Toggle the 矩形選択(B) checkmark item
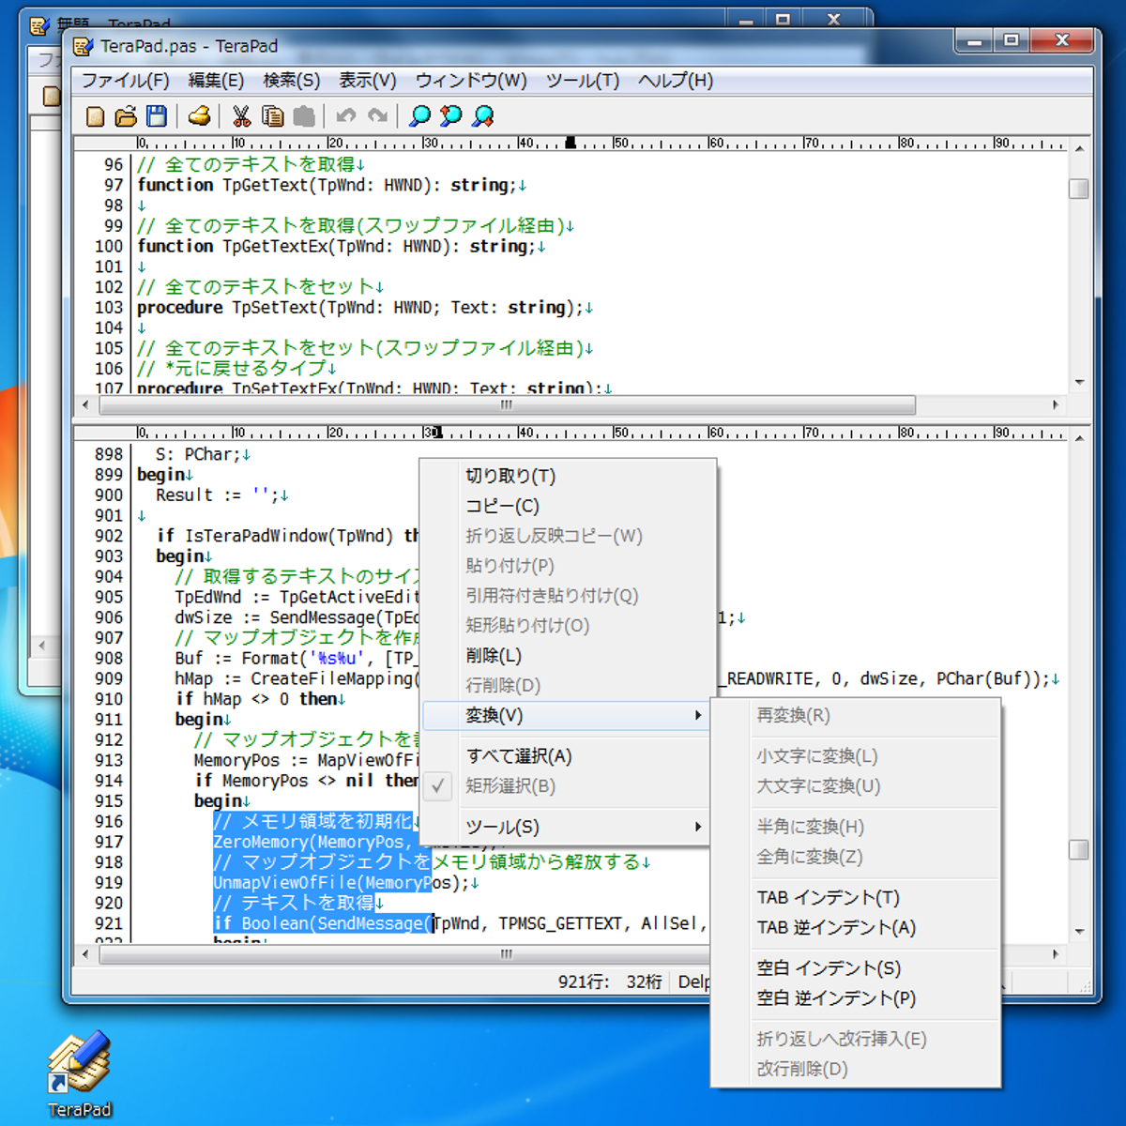This screenshot has width=1126, height=1126. pyautogui.click(x=510, y=786)
